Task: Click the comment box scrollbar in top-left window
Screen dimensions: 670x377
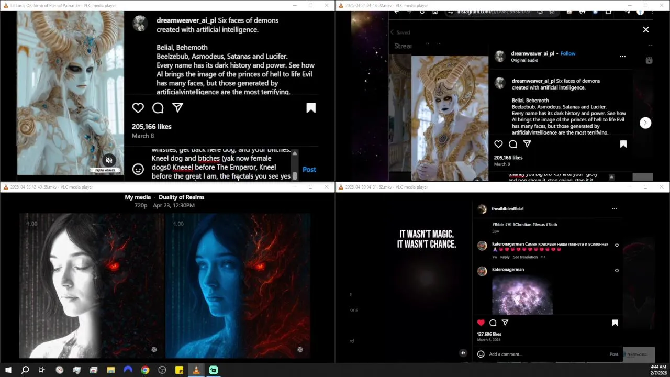Action: point(295,165)
